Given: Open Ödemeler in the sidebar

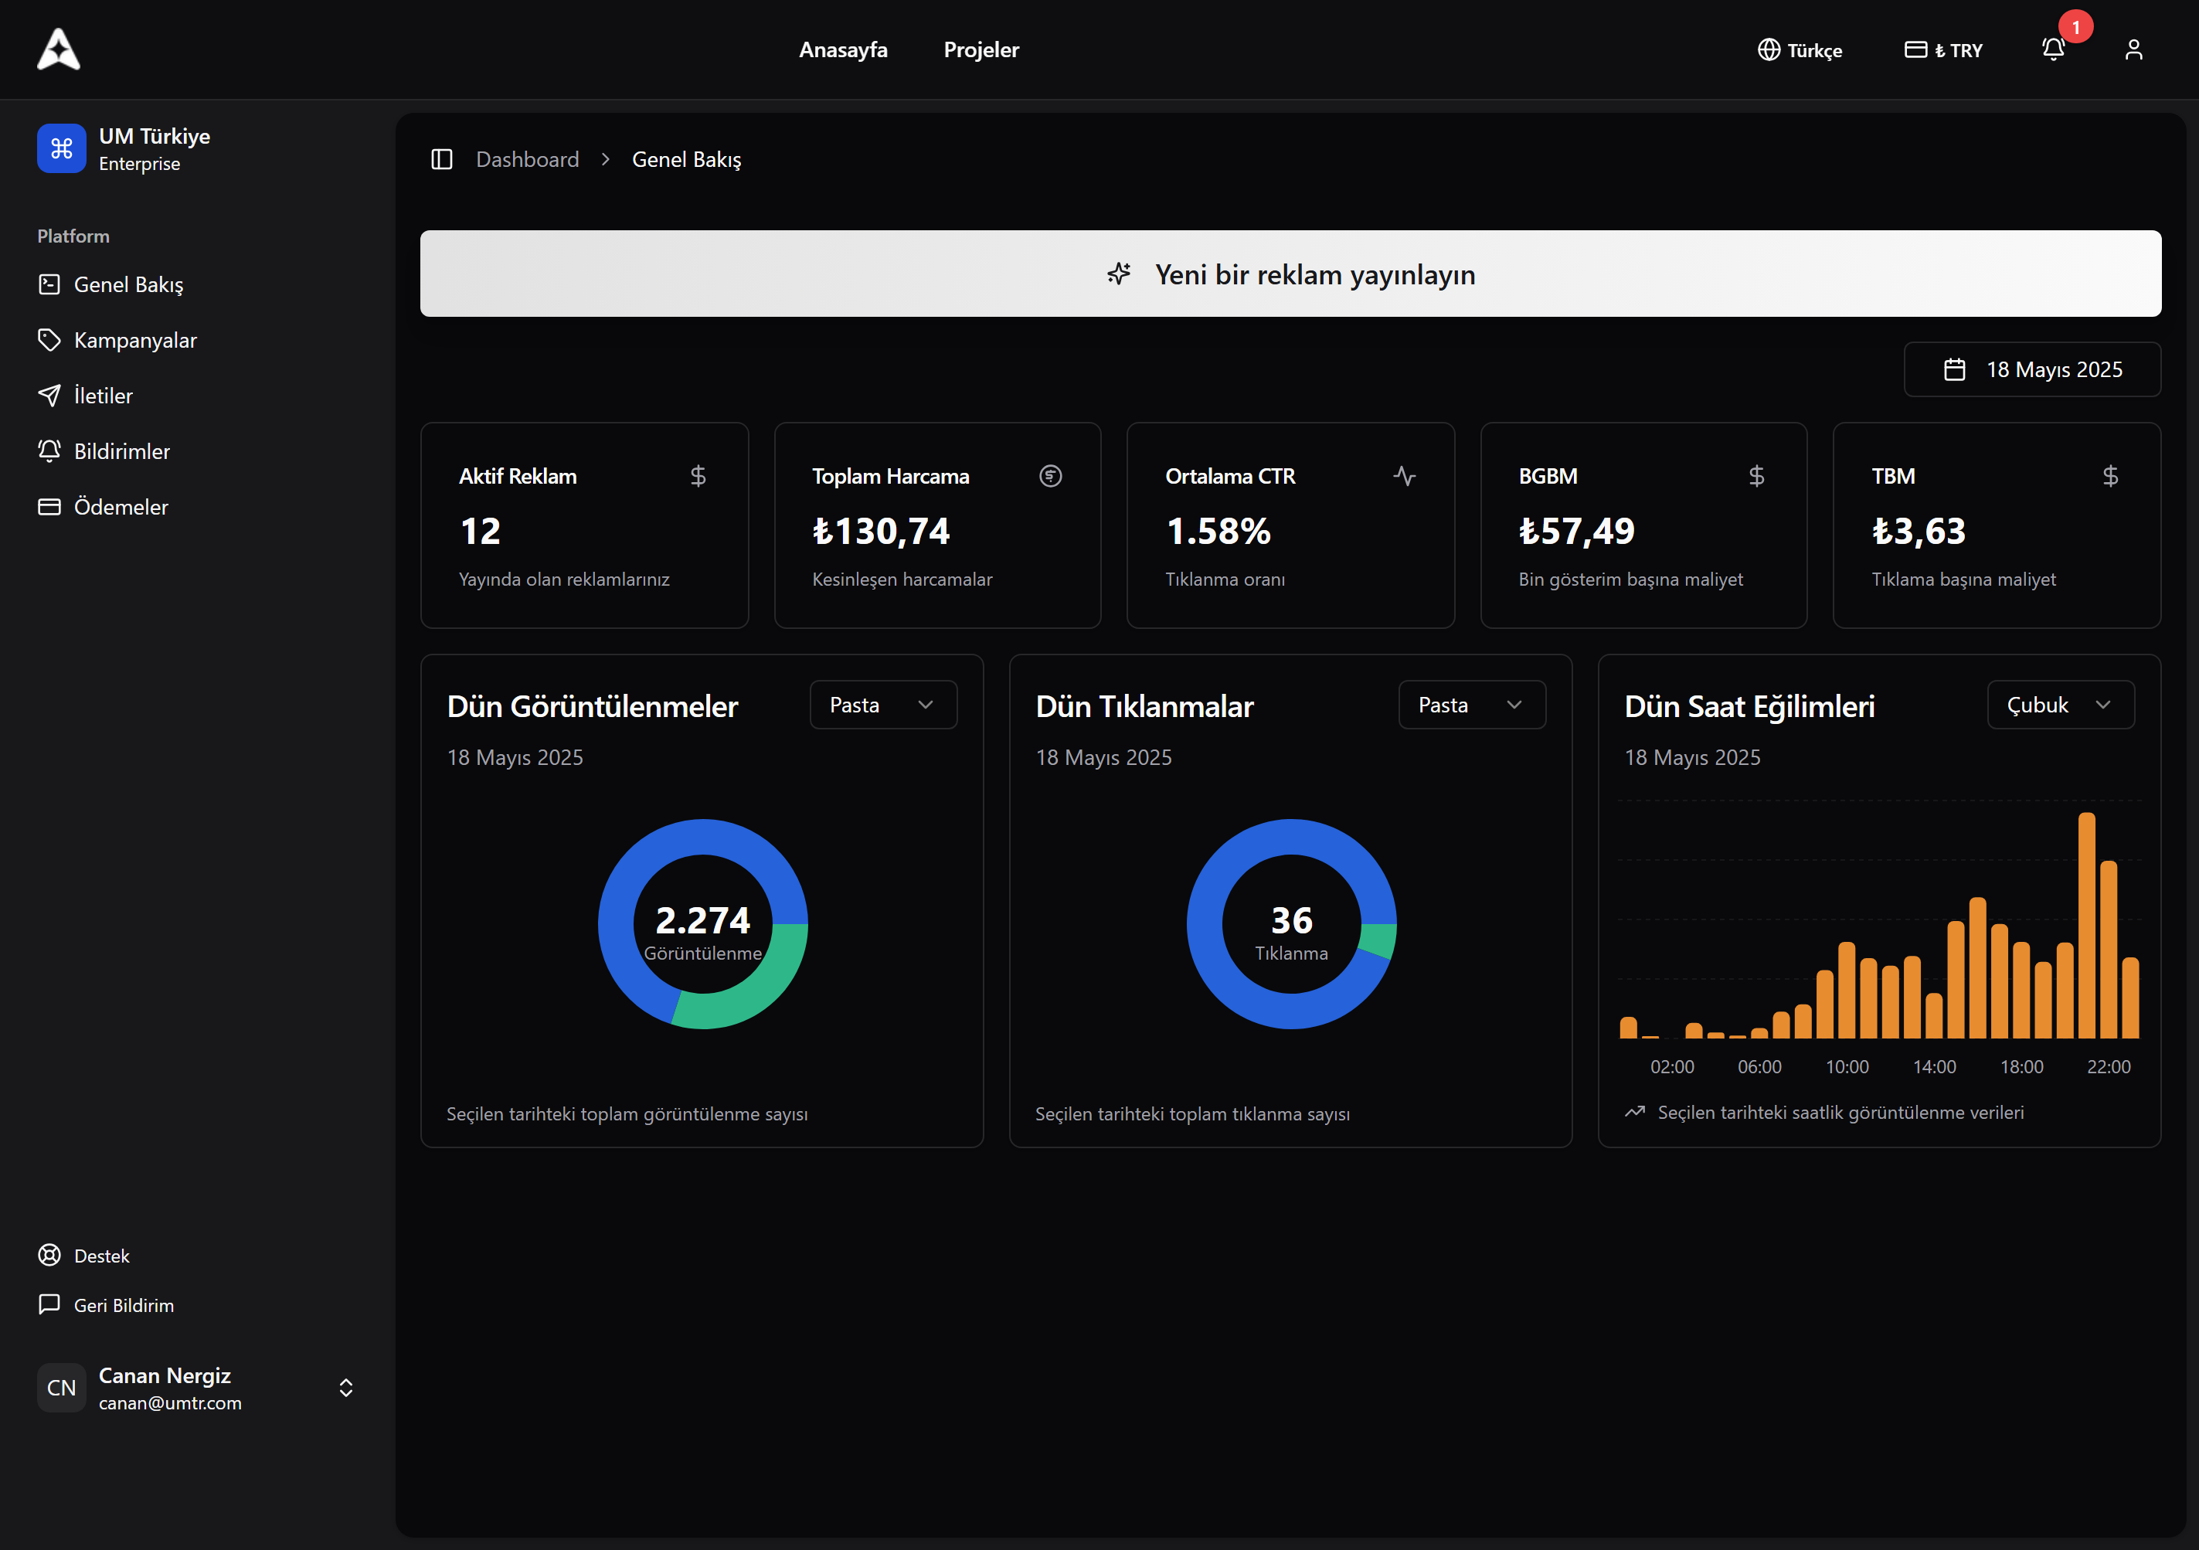Looking at the screenshot, I should [x=121, y=506].
